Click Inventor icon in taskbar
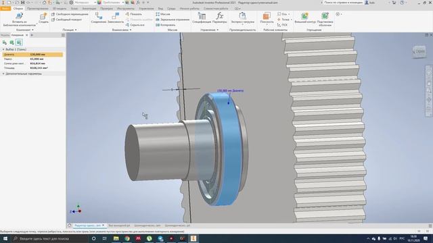 (x=193, y=238)
